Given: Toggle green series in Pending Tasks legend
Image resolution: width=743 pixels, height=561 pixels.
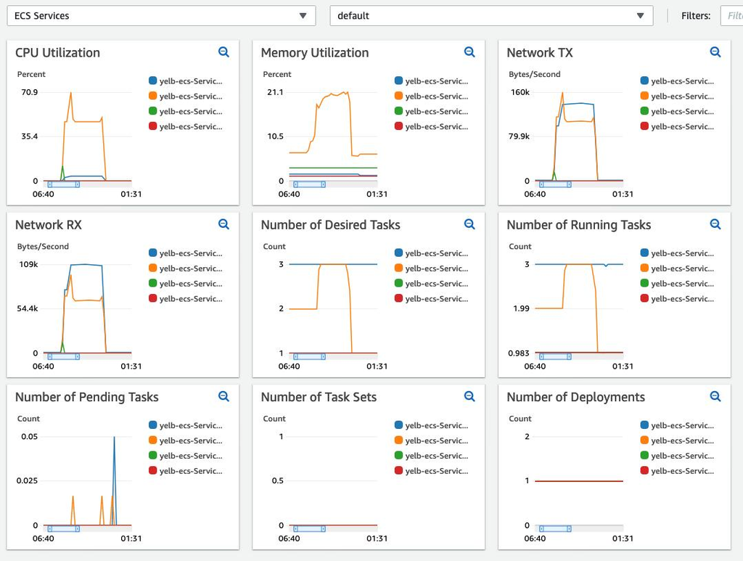Looking at the screenshot, I should 185,455.
